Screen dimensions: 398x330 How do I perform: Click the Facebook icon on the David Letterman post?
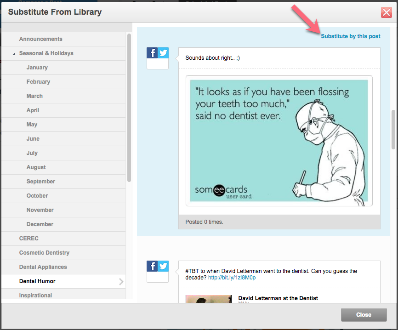(152, 266)
